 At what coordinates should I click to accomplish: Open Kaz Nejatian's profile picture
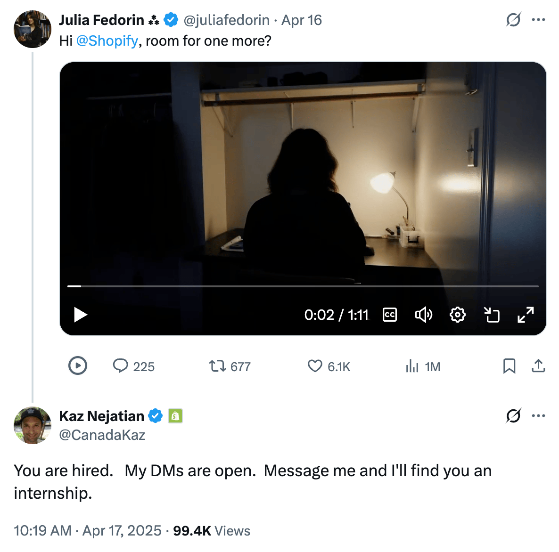coord(33,425)
